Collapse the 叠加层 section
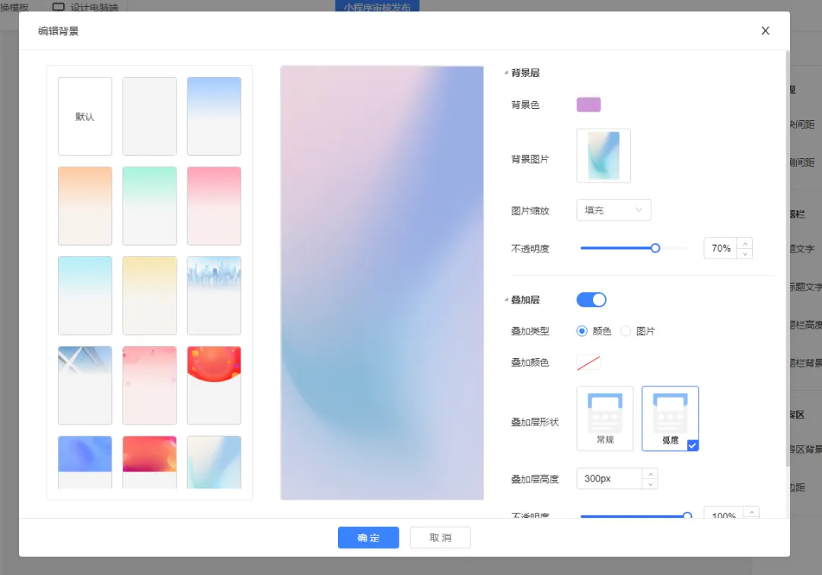 click(x=506, y=300)
